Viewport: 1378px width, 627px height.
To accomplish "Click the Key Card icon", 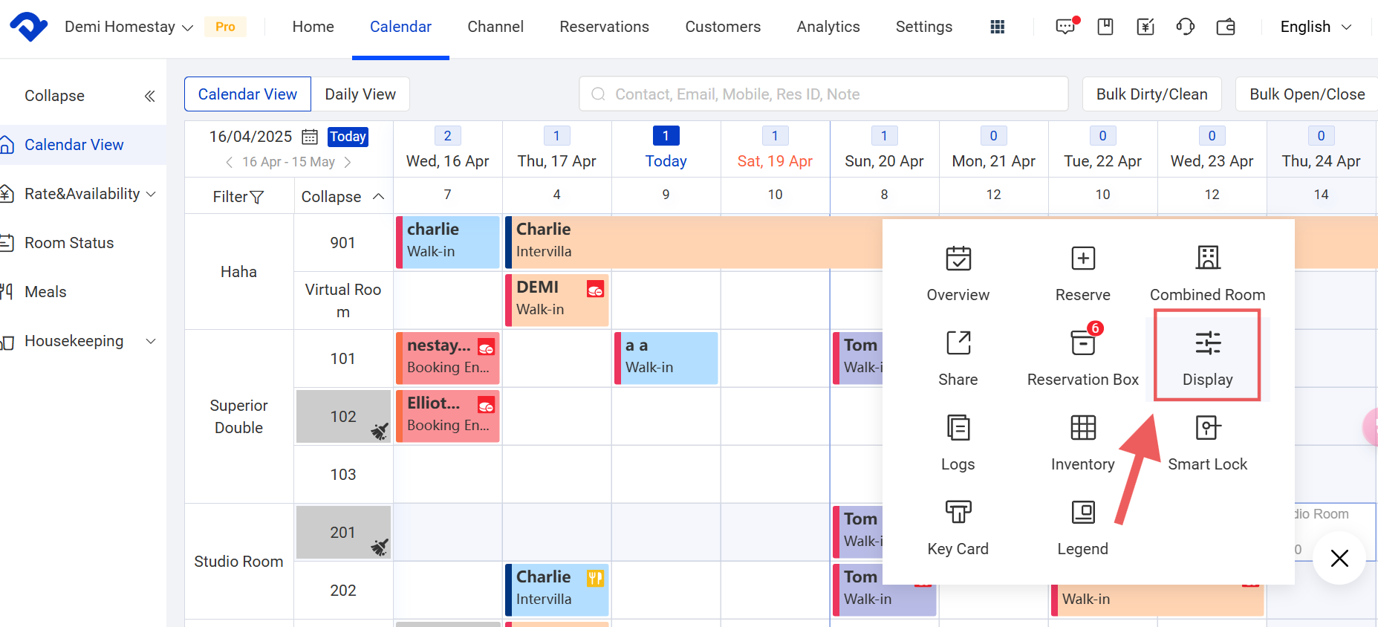I will (x=958, y=513).
